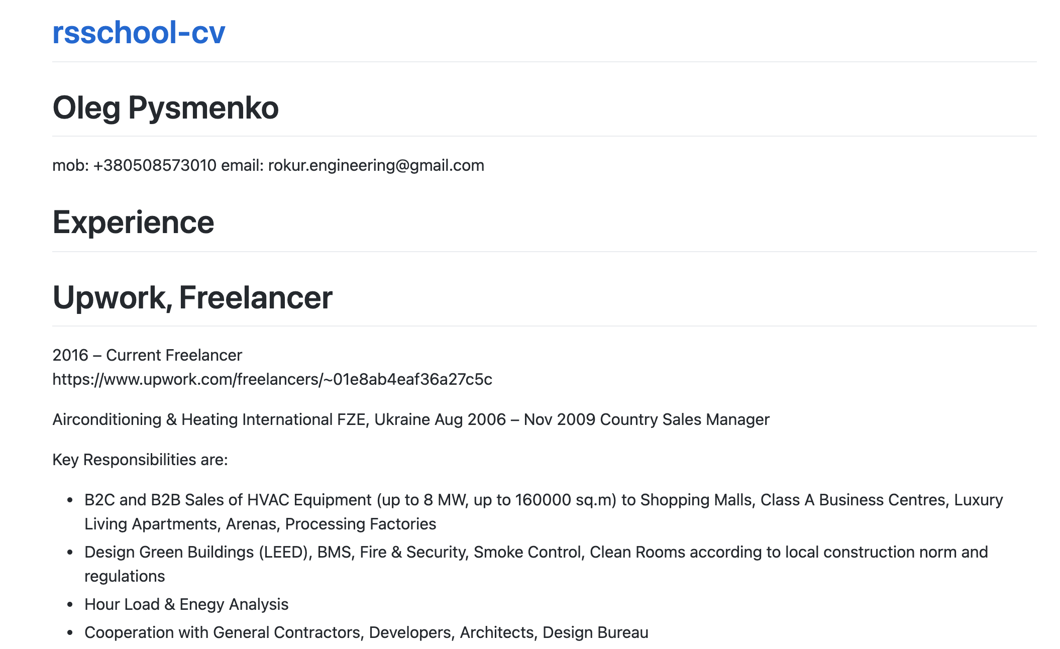Click the Hour Load & Enegy Analysis bullet
Image resolution: width=1060 pixels, height=649 pixels.
(x=186, y=604)
